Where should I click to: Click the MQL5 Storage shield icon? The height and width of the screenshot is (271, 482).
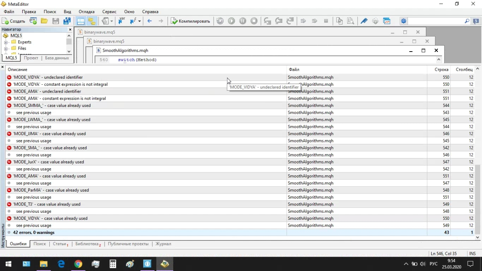[x=375, y=21]
